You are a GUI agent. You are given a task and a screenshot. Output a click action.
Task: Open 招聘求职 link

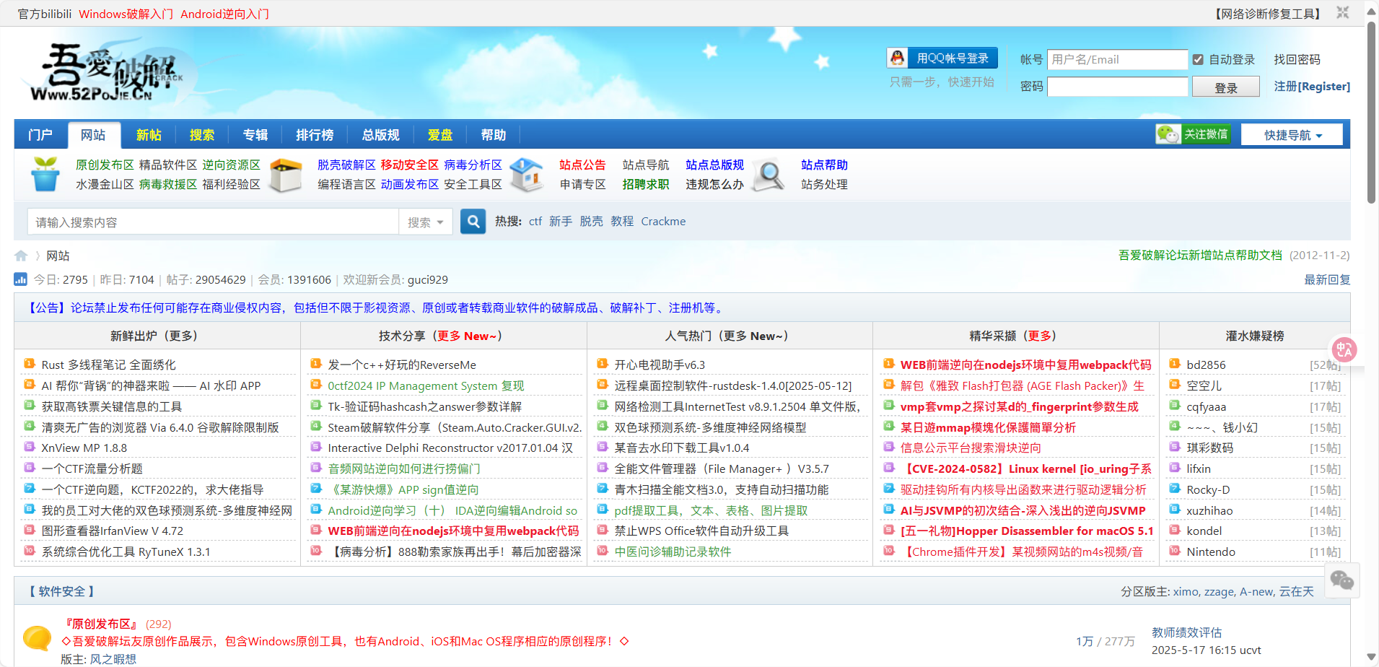click(x=646, y=185)
